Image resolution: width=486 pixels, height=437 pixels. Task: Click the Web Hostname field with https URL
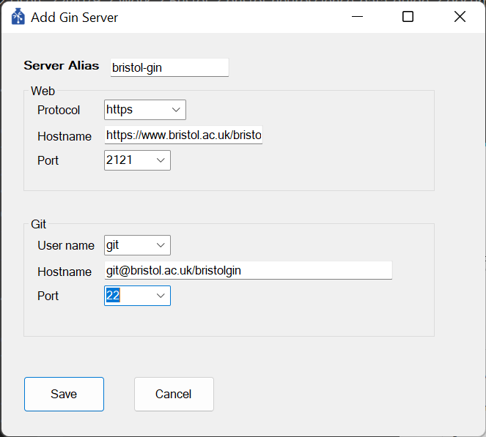tap(183, 135)
